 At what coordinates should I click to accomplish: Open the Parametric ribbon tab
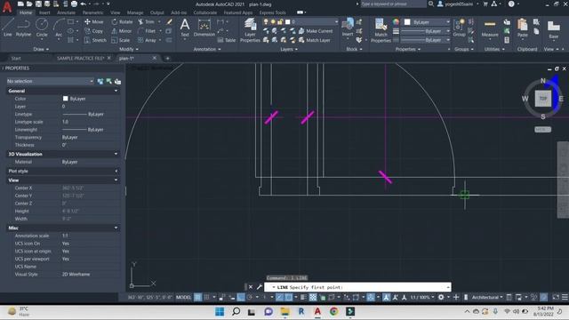pos(92,12)
